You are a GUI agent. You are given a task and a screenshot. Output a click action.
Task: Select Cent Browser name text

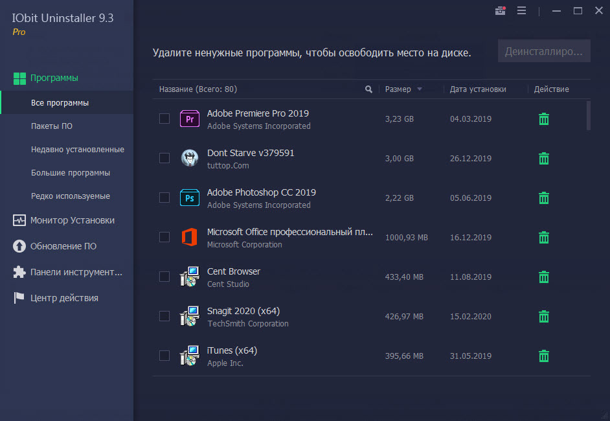click(x=233, y=271)
